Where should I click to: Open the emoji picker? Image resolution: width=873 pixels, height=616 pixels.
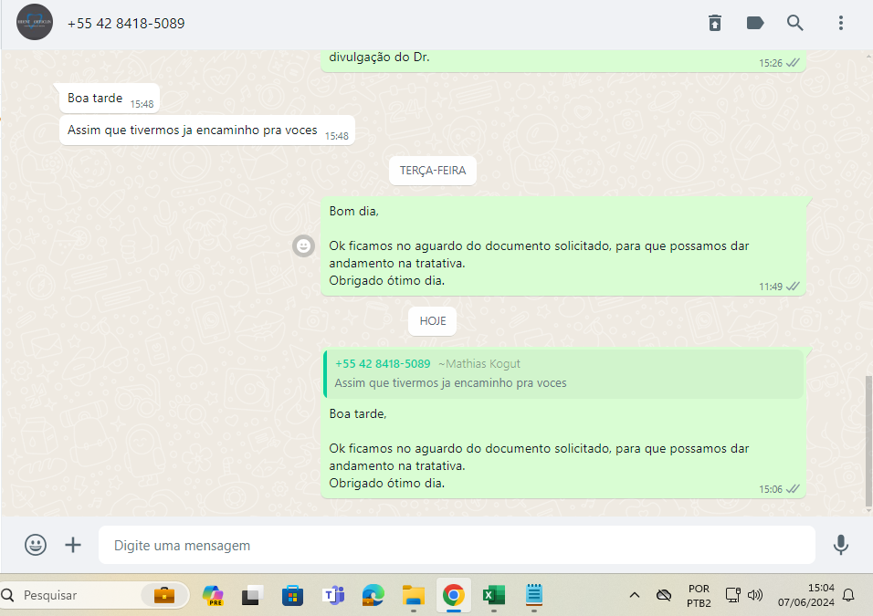click(x=36, y=545)
